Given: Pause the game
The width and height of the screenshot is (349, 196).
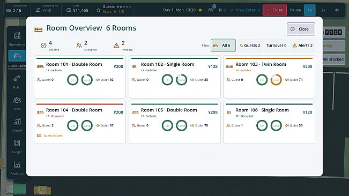Looking at the screenshot, I should pos(295,10).
